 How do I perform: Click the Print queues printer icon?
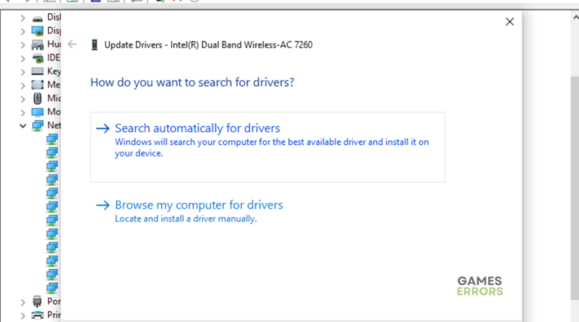click(38, 314)
